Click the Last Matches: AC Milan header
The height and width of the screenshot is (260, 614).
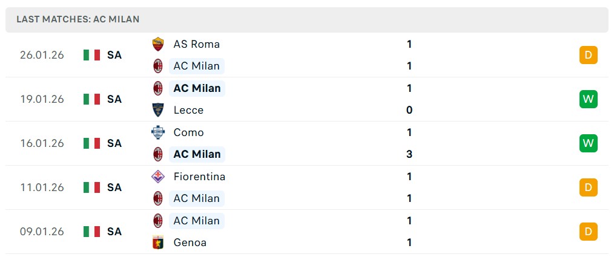coord(78,19)
